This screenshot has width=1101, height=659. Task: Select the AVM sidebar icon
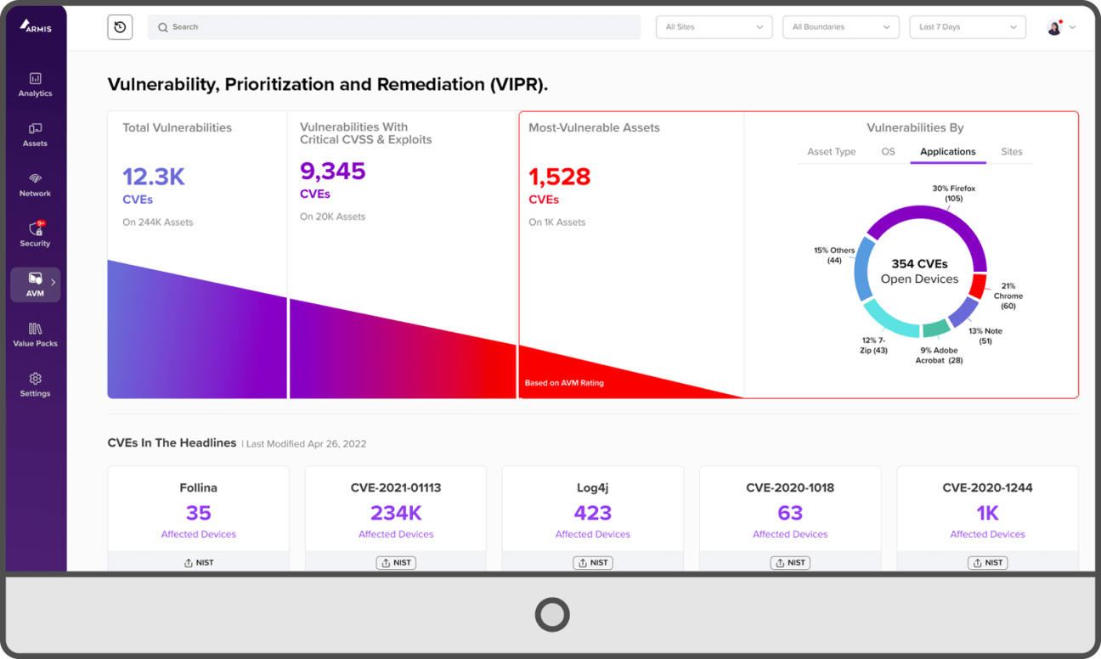click(x=35, y=279)
